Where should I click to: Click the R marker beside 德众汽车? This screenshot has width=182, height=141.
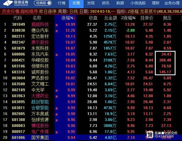pos(57,31)
